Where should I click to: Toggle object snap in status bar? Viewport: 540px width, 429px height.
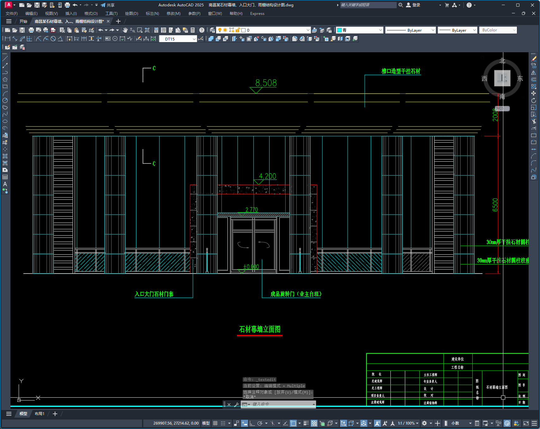coord(293,423)
